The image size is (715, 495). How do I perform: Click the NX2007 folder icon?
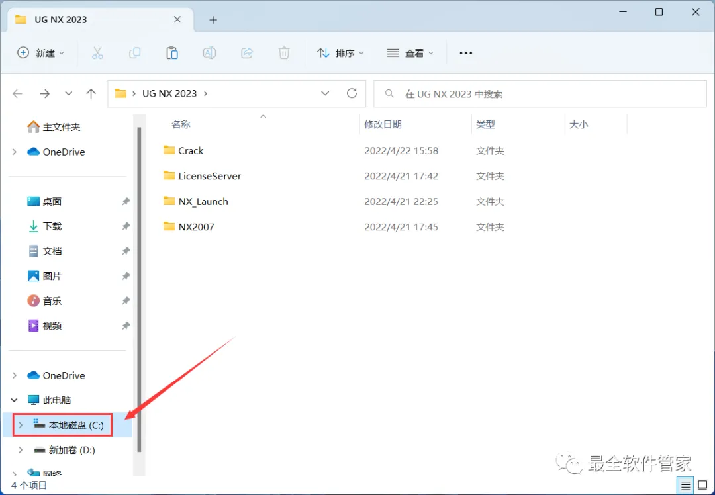point(169,226)
